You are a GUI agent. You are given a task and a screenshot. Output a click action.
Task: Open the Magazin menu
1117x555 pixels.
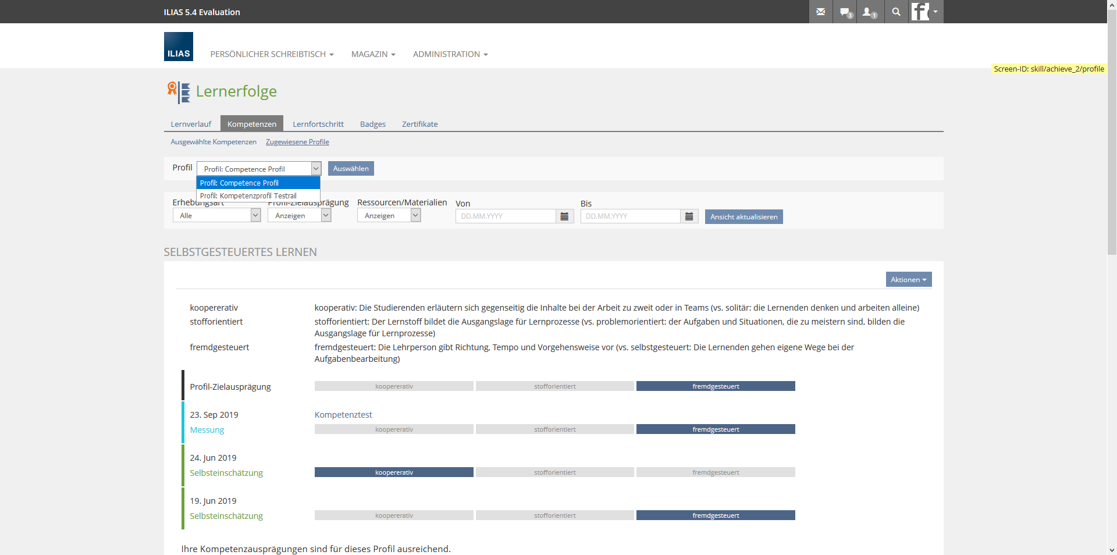pos(373,54)
